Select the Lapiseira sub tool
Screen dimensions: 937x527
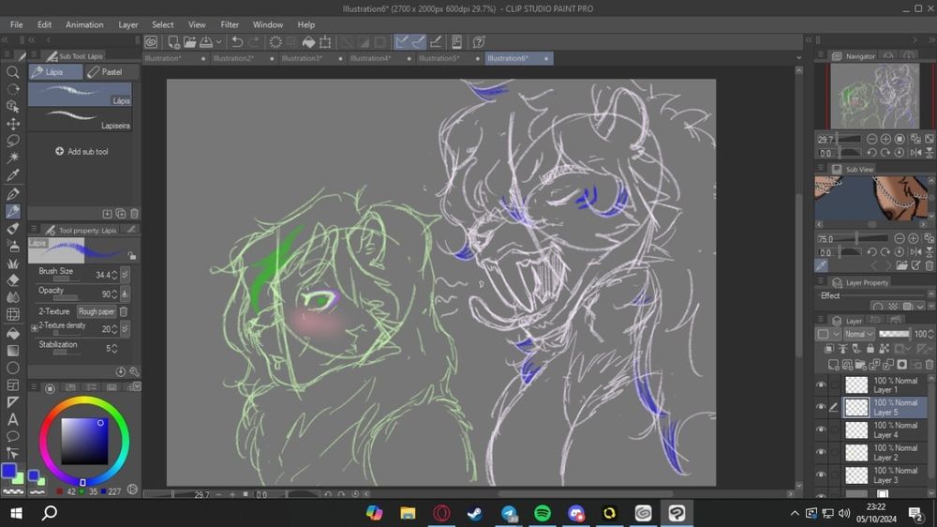click(x=80, y=120)
